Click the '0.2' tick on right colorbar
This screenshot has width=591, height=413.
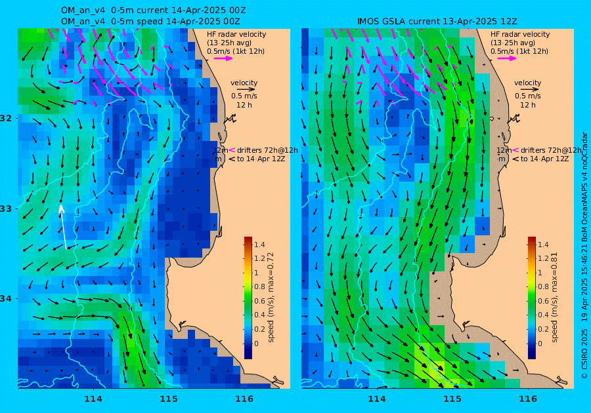(x=543, y=329)
